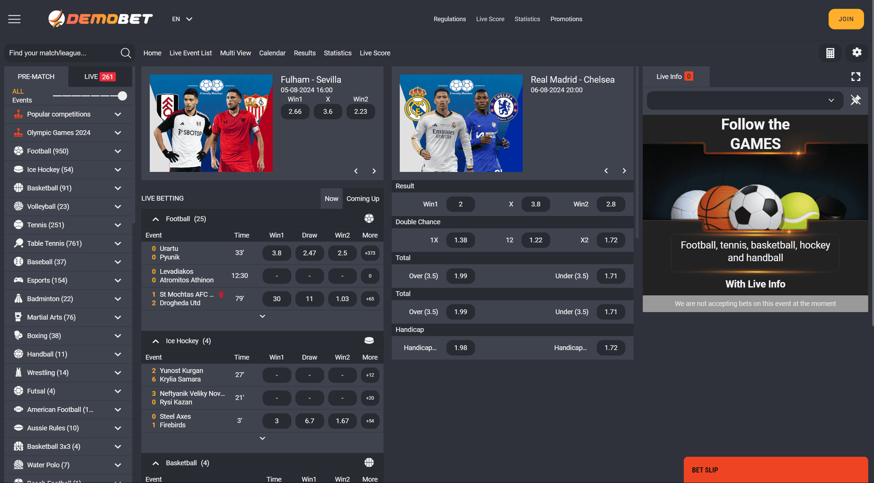Screen dimensions: 874x483
Task: Click the Ice Hockey sidebar icon
Action: (18, 169)
